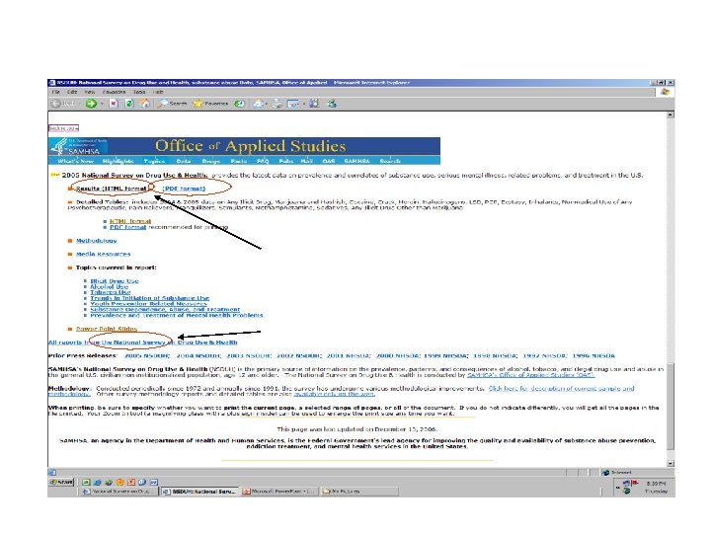Click the page scrollbar up arrow

coord(671,115)
